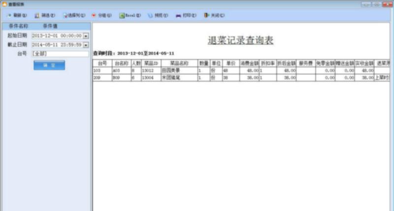Click the unit price cell 38
Viewport: 394px width, 211px height.
pyautogui.click(x=231, y=78)
